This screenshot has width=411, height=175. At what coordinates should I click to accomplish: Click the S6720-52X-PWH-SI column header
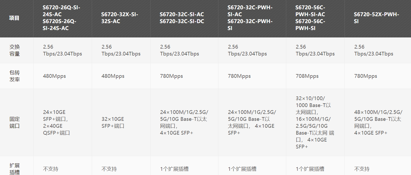pos(376,18)
